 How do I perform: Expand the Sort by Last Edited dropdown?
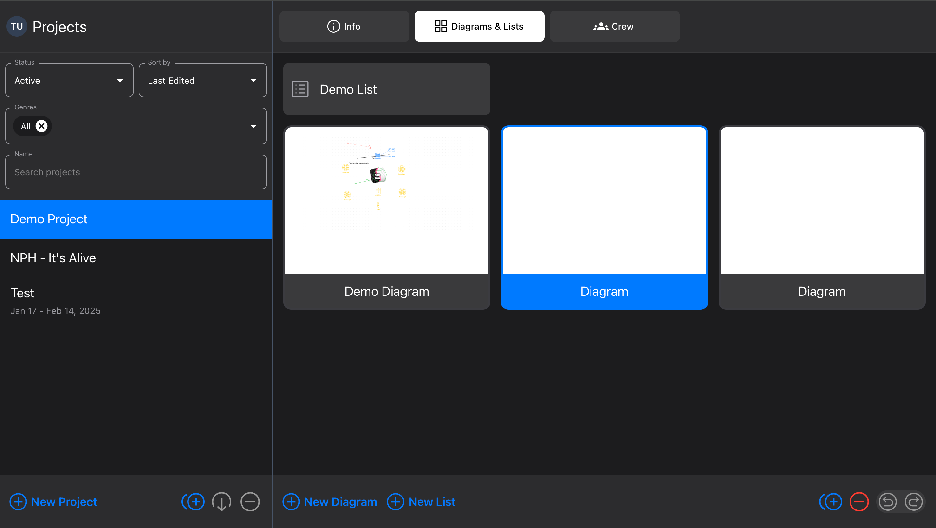[203, 80]
